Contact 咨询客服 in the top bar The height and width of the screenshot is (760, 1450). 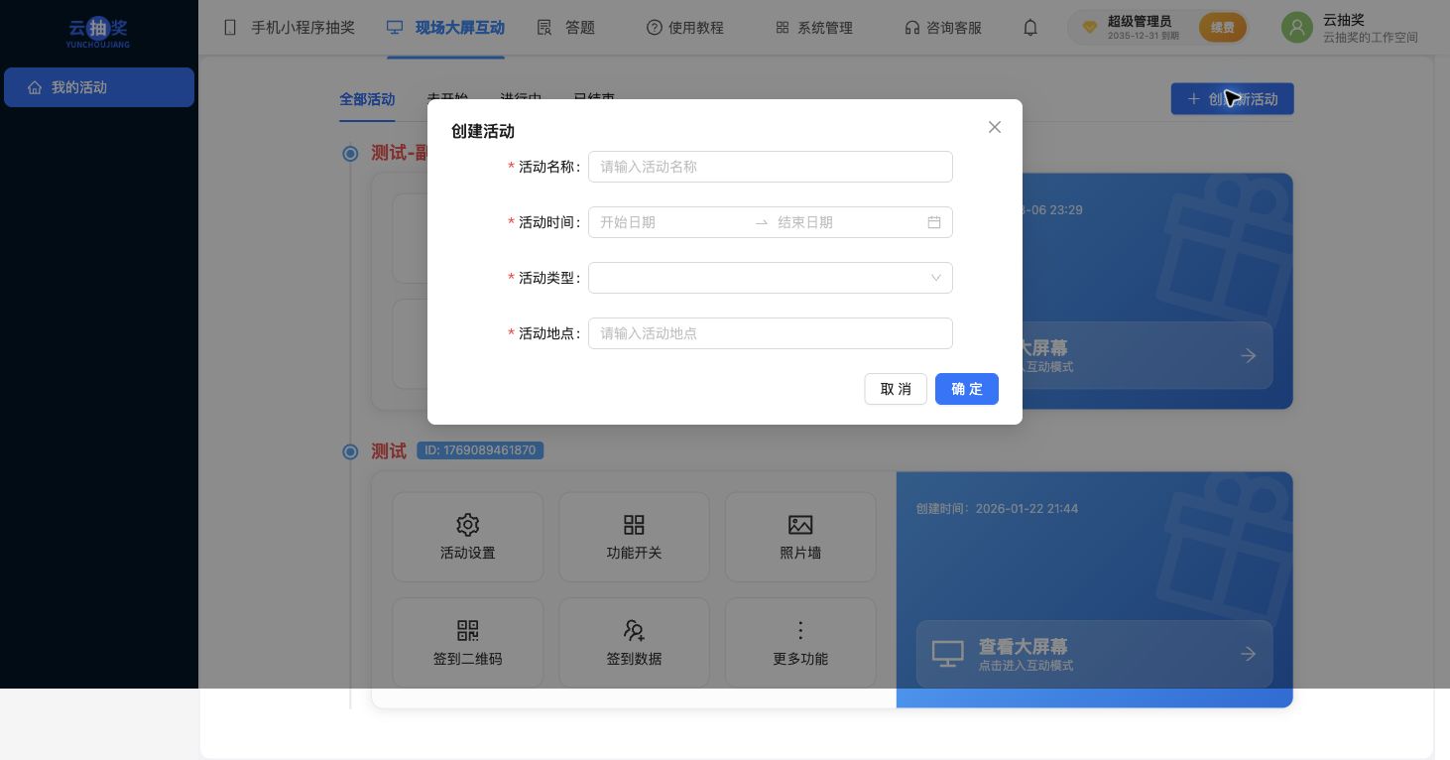943,28
